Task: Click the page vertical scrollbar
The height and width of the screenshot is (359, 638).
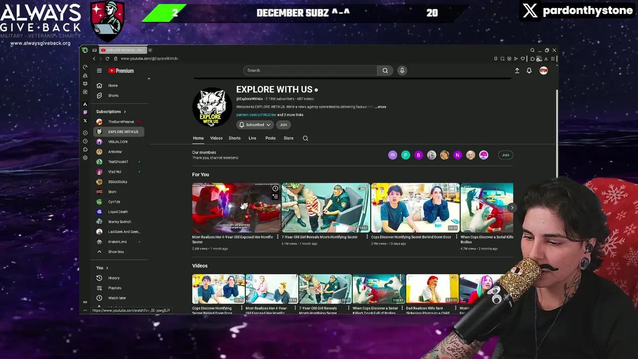Action: [556, 133]
